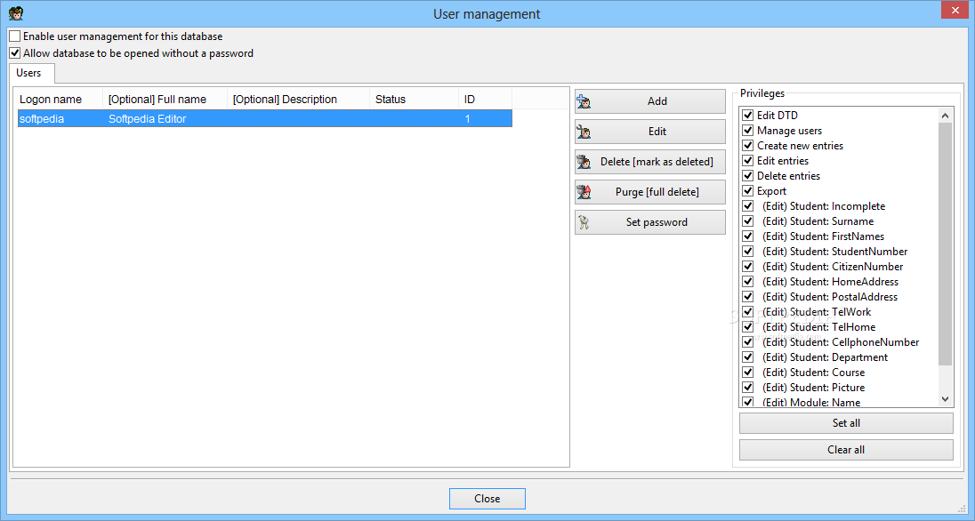
Task: Uncheck the Export privilege
Action: click(x=748, y=191)
